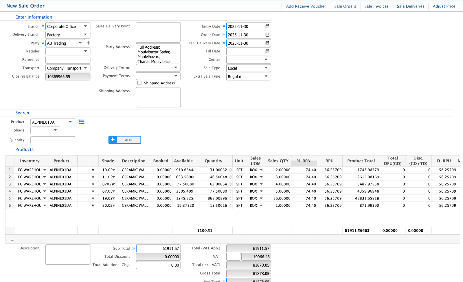
Task: Expand the Branch dropdown showing Corporate Office
Action: point(85,26)
